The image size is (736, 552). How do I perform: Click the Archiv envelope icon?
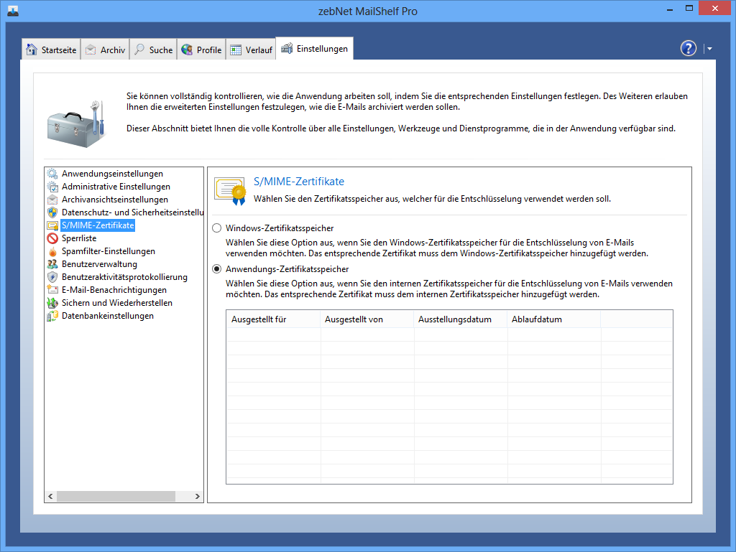click(91, 50)
